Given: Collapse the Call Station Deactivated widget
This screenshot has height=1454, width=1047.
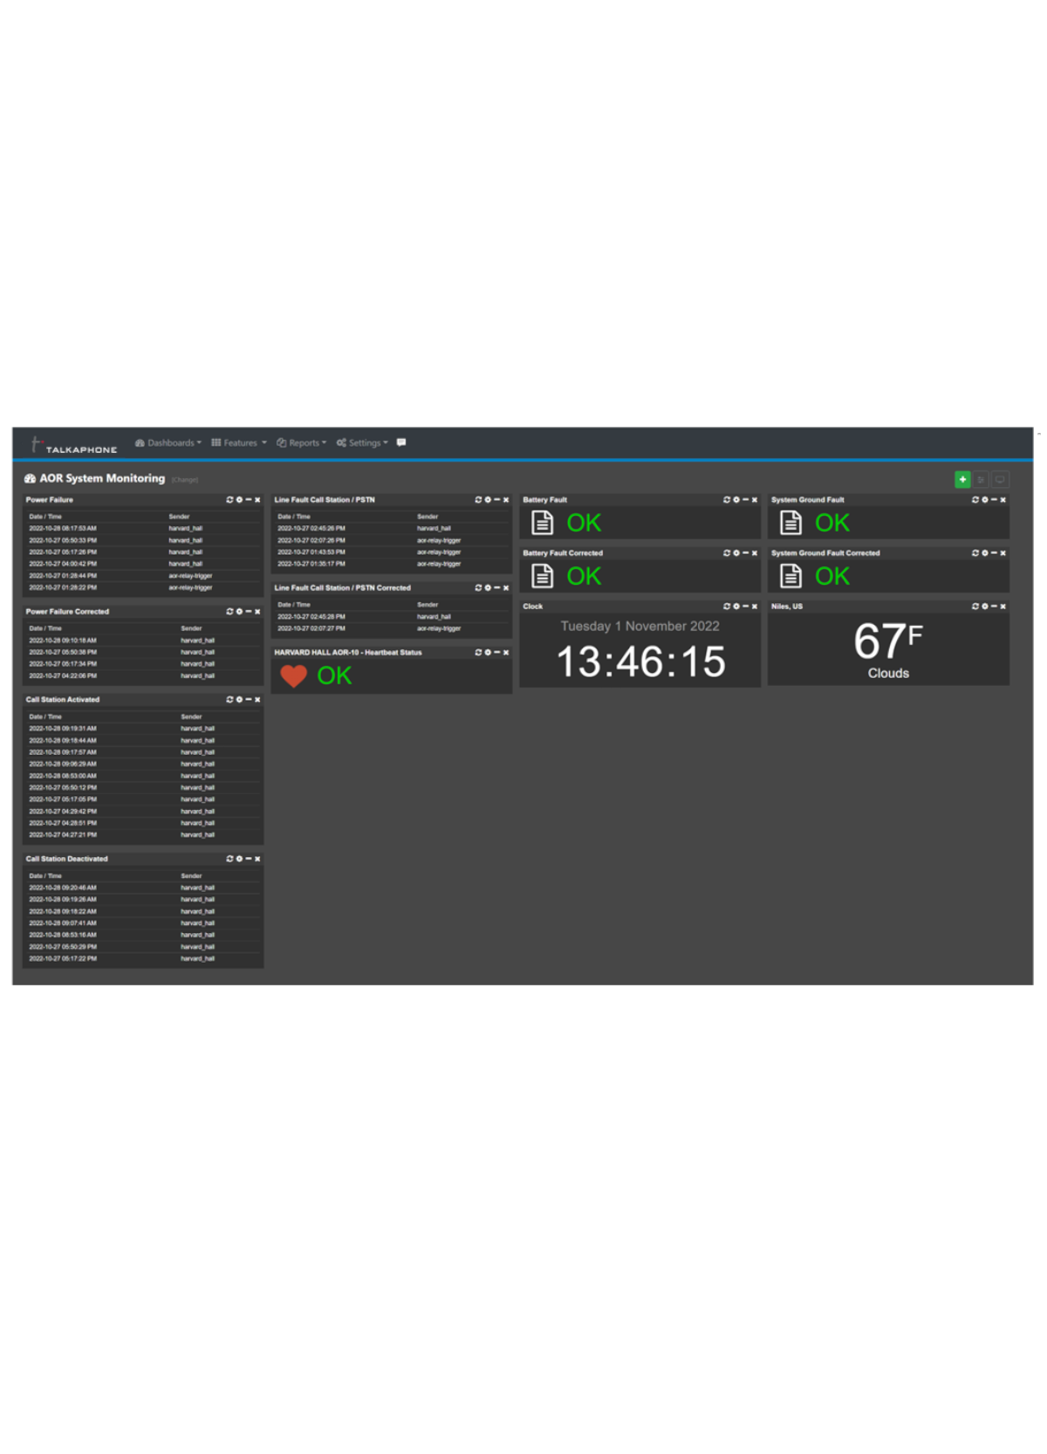Looking at the screenshot, I should (x=249, y=859).
